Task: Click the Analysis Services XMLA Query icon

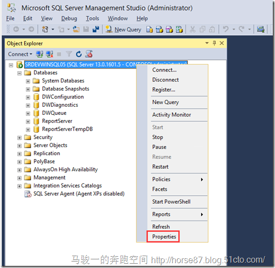Action: pyautogui.click(x=179, y=29)
